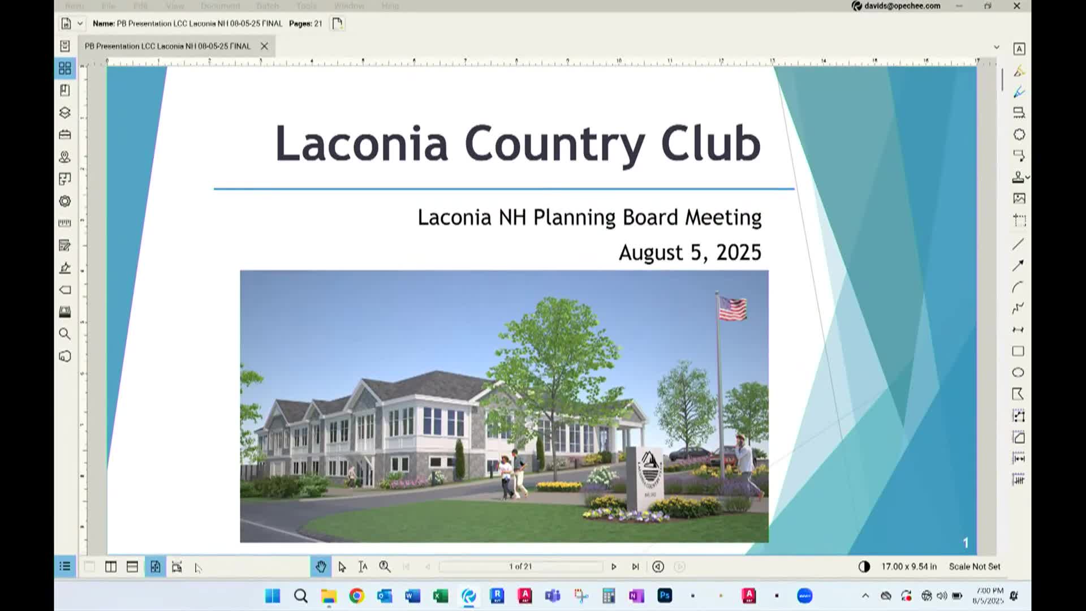This screenshot has width=1086, height=611.
Task: Expand the file dropdown arrow near Name
Action: point(80,23)
